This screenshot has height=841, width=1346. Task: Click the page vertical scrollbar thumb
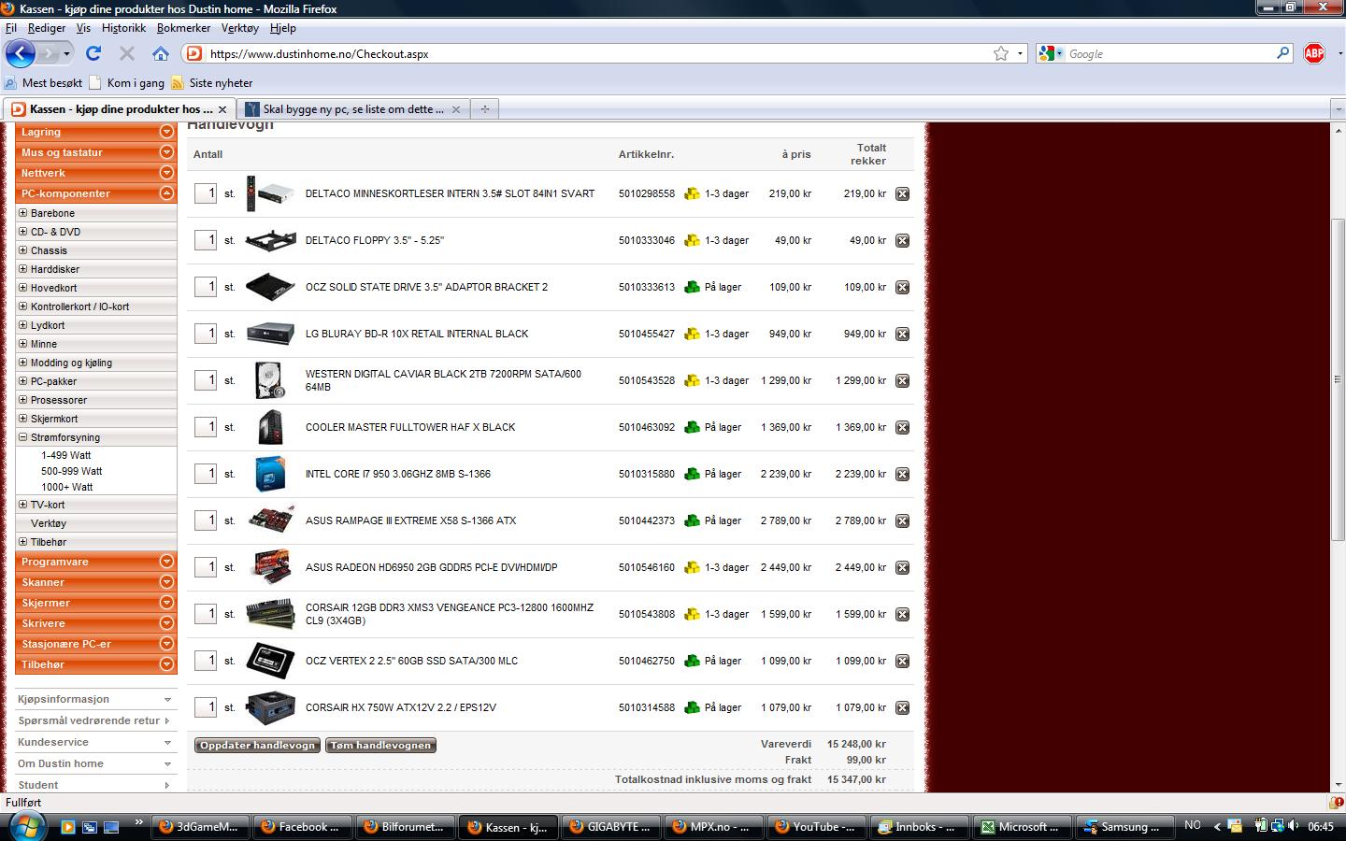pos(1338,380)
